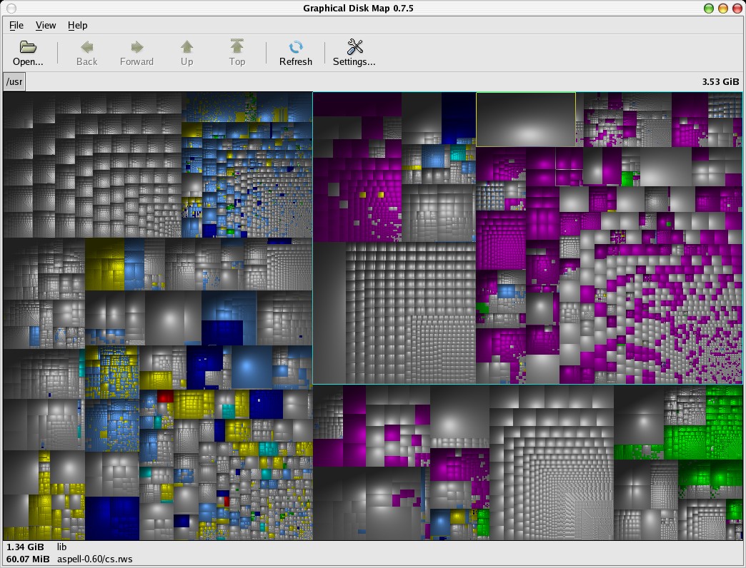Refresh the disk map view
Viewport: 746px width, 568px height.
[x=295, y=48]
